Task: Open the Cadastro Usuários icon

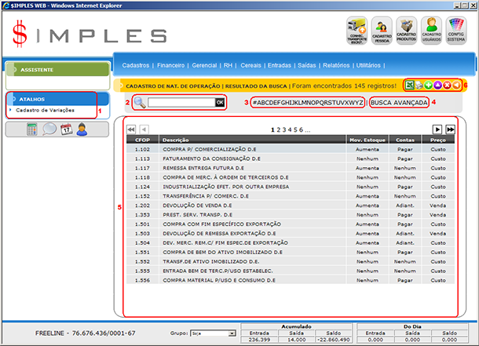Action: [431, 30]
